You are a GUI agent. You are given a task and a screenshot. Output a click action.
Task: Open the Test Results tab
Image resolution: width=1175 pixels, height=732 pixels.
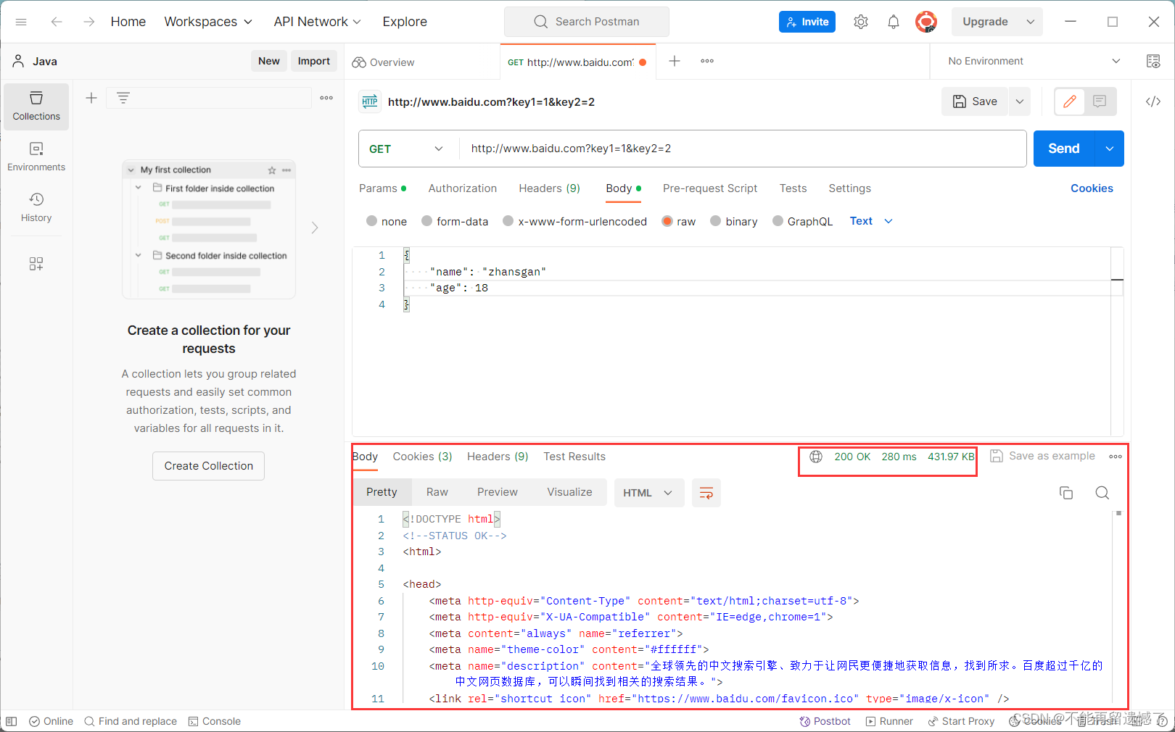click(x=574, y=457)
